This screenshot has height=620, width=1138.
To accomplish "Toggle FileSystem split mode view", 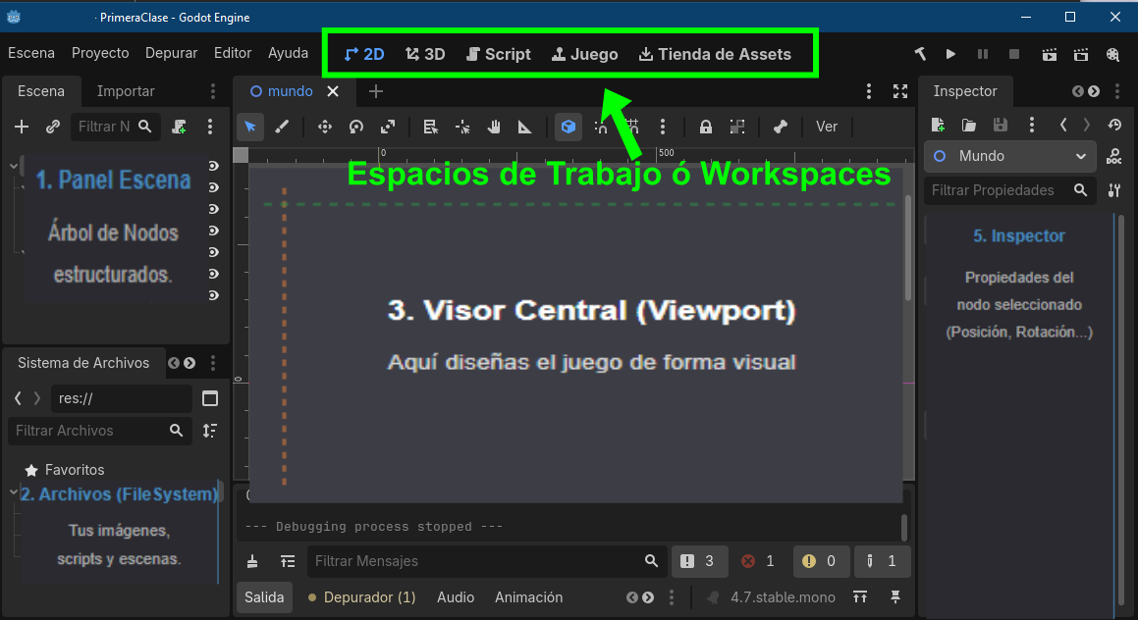I will click(x=210, y=398).
